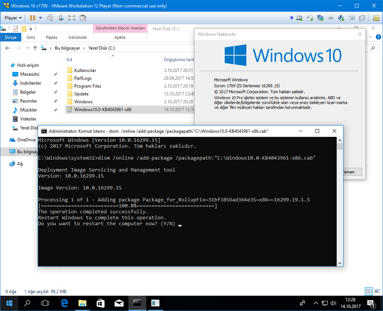Send Ctrl+Alt+Del to the virtual machine

pyautogui.click(x=50, y=18)
